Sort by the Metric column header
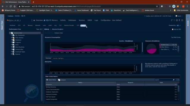190x106 pixels. coord(81,83)
